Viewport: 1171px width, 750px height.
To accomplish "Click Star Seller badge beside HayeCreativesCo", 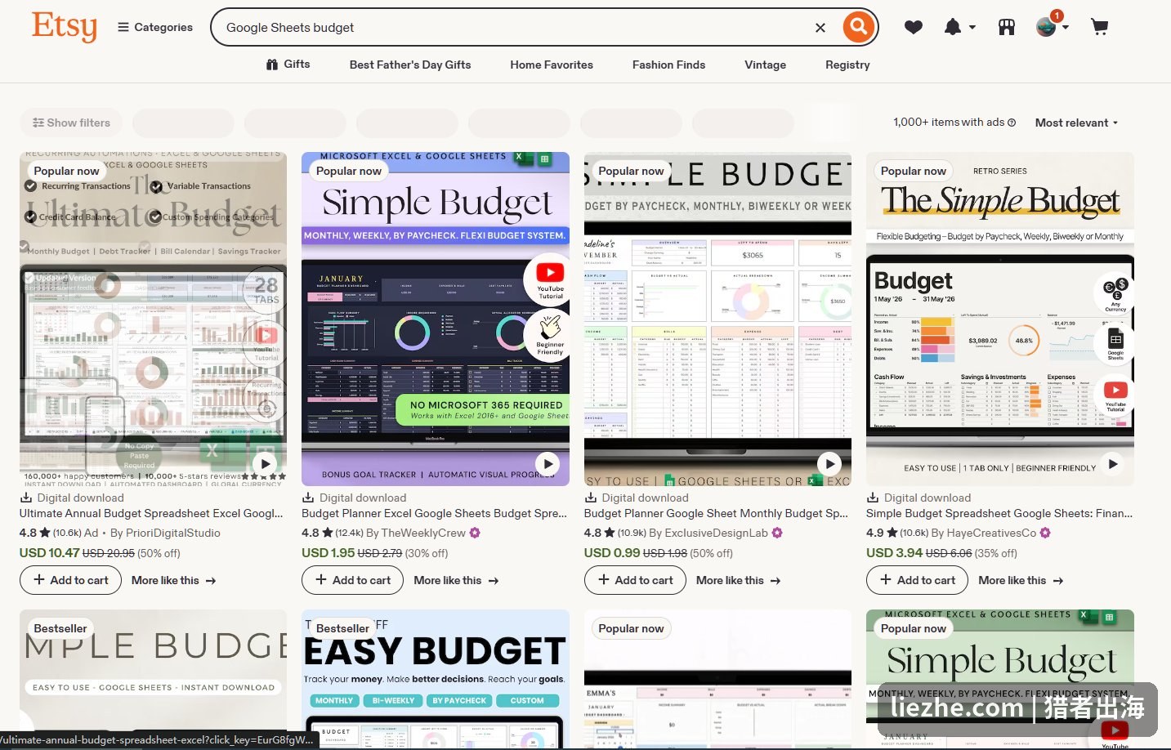I will coord(1045,533).
